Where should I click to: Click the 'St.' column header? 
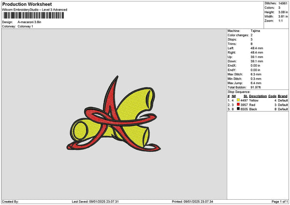tap(246, 96)
